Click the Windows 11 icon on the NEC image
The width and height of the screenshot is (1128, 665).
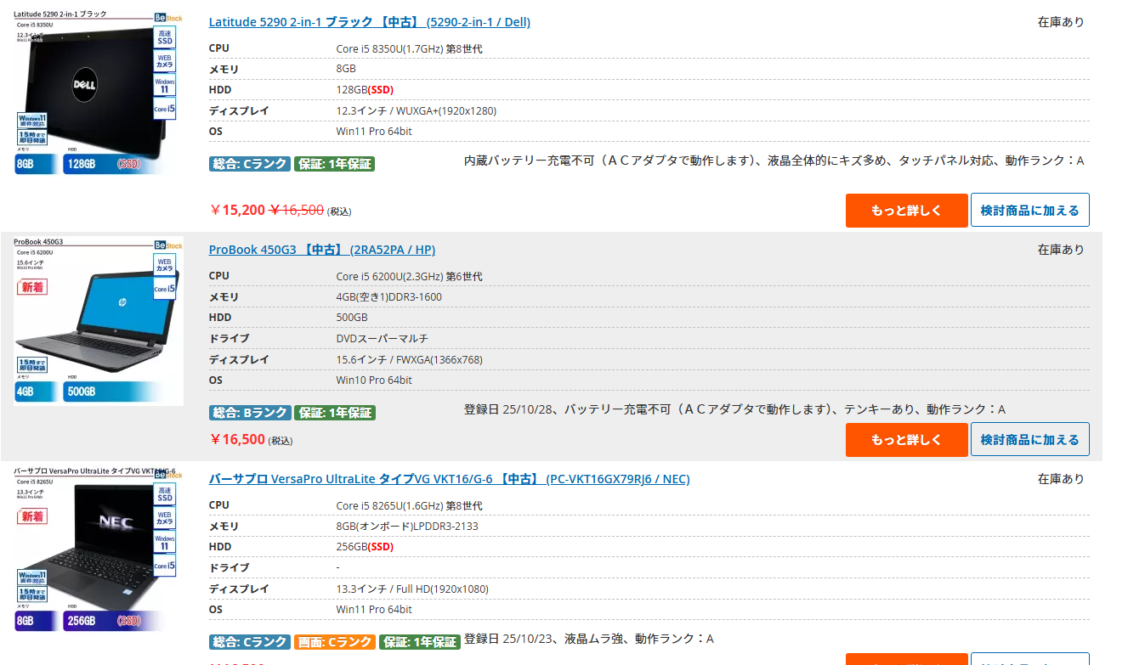coord(165,543)
